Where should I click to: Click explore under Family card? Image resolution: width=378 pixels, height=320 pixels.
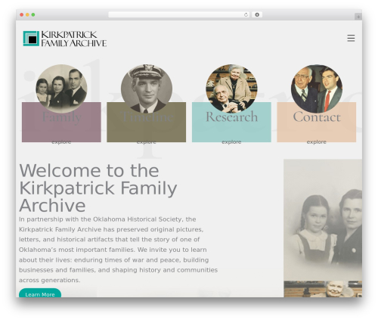(x=61, y=142)
